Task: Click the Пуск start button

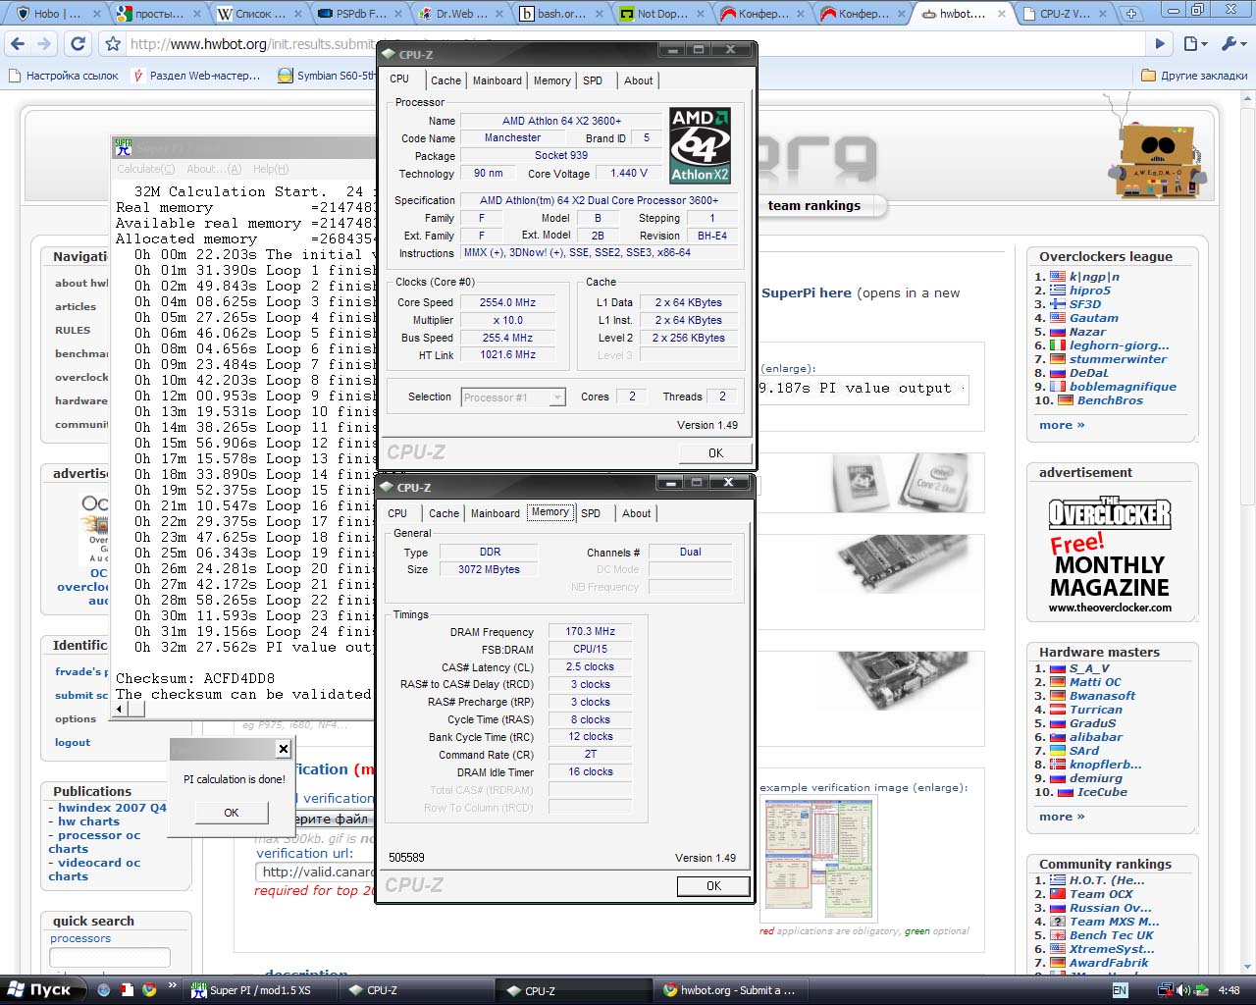Action: pos(40,990)
